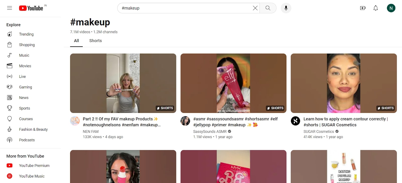This screenshot has width=402, height=183.
Task: Clear the search box with the X
Action: (255, 8)
